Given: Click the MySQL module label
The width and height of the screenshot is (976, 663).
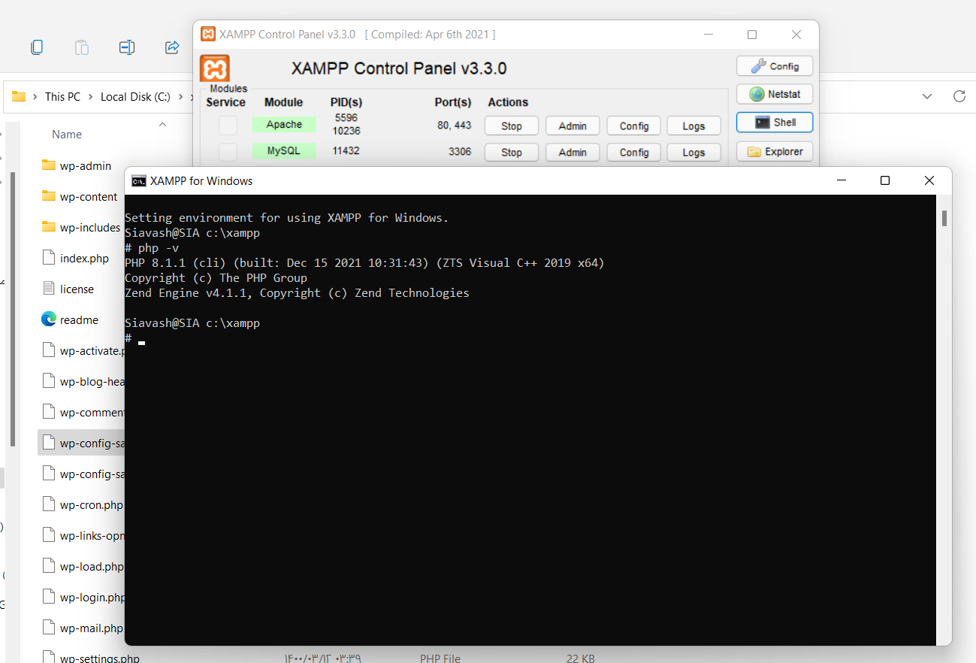Looking at the screenshot, I should [x=284, y=151].
